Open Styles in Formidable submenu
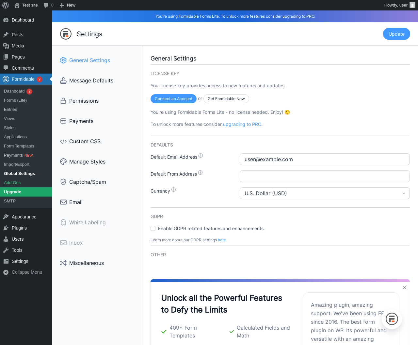Screen dimensions: 418x345 coord(26,128)
